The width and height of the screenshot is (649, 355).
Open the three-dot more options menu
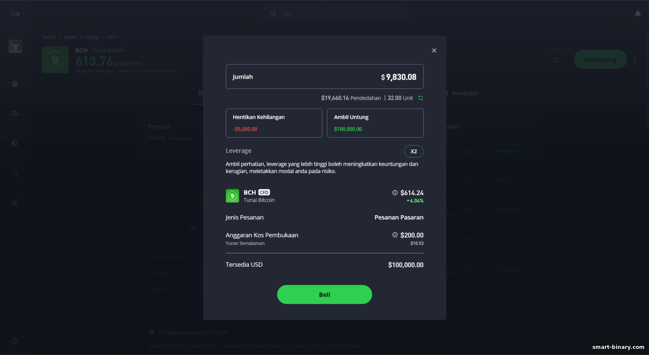click(x=635, y=59)
